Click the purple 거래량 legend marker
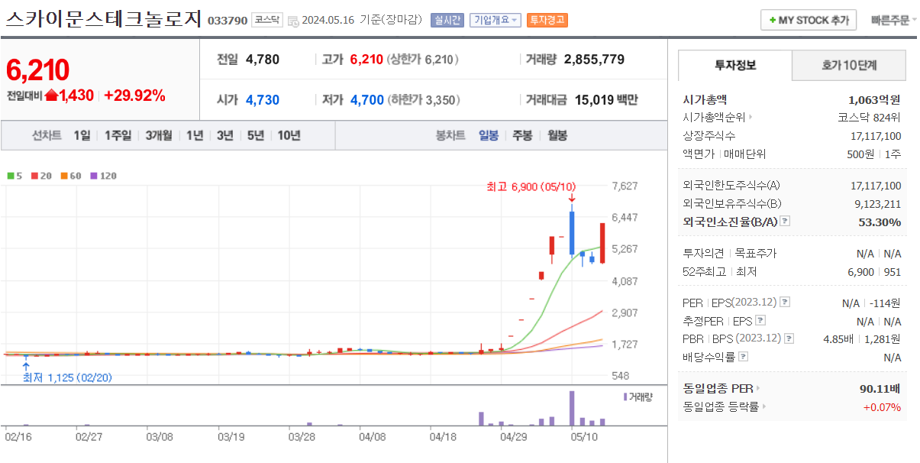The height and width of the screenshot is (463, 920). pos(625,397)
